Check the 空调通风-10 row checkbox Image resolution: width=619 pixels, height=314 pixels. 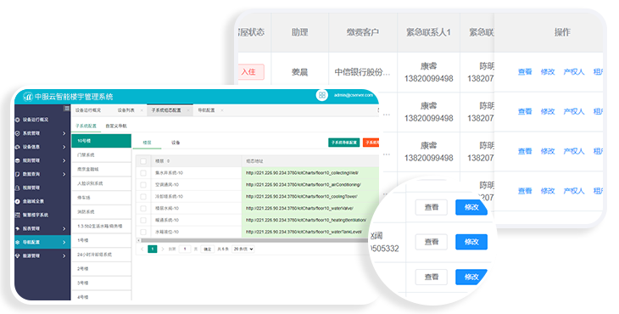(x=143, y=185)
